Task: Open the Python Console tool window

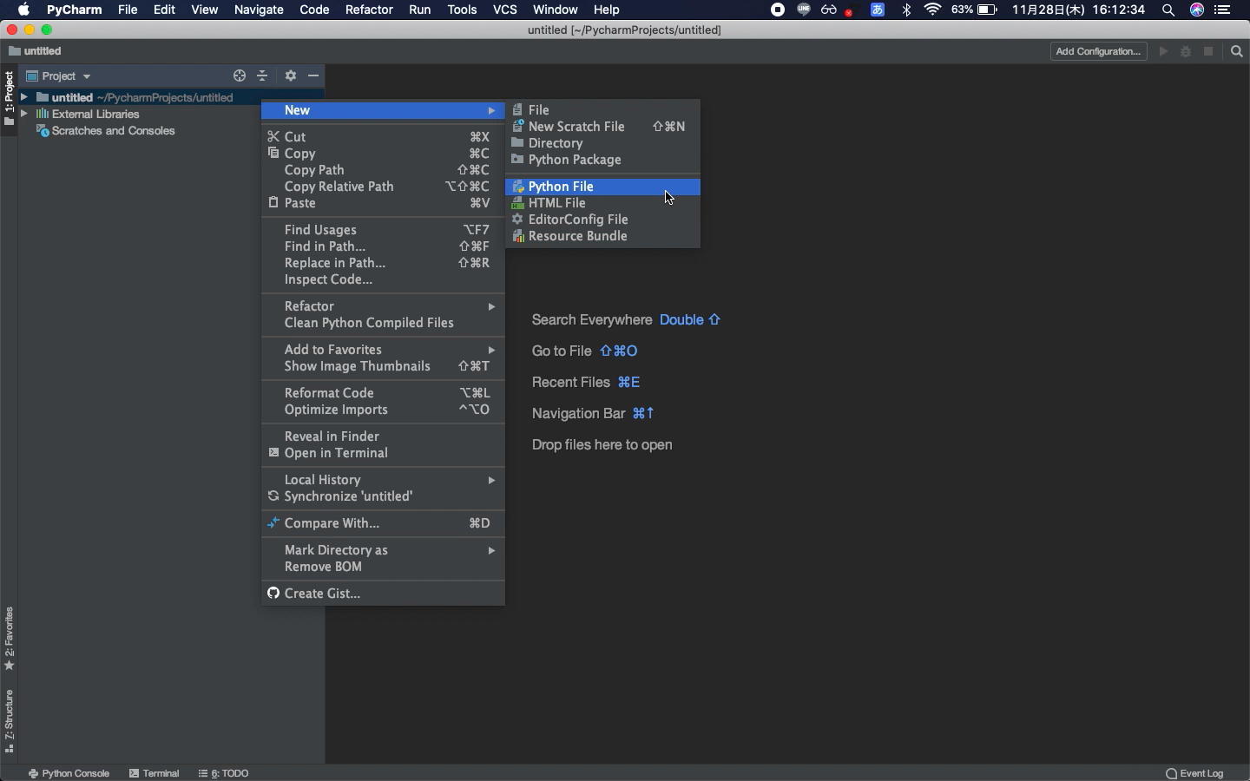Action: point(69,773)
